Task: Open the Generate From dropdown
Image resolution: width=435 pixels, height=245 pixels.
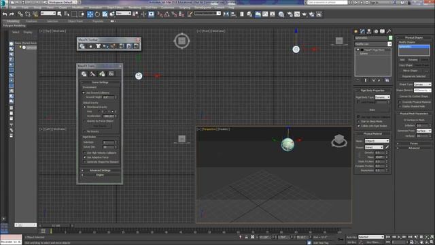Action: coord(423,131)
